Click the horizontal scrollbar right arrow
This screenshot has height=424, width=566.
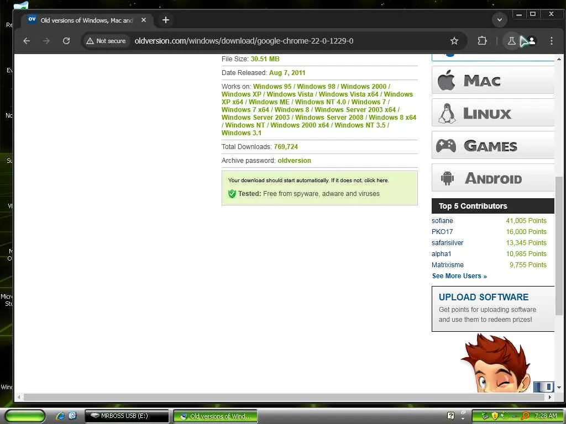(x=550, y=397)
